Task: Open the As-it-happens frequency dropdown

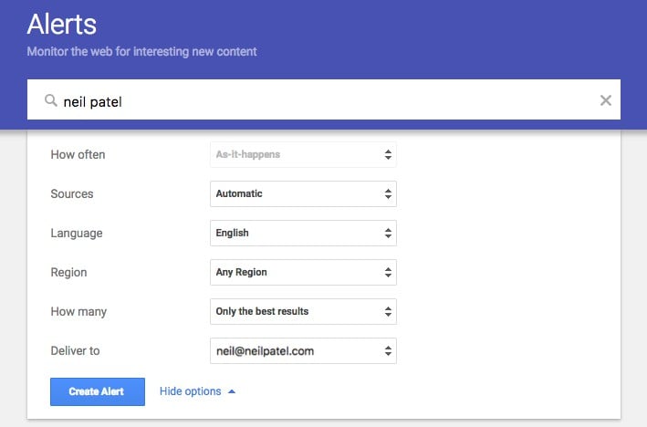Action: pos(303,155)
